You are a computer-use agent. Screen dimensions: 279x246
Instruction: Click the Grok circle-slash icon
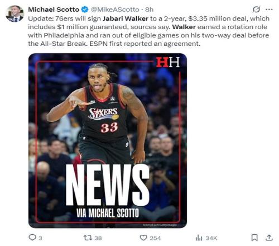coord(256,10)
